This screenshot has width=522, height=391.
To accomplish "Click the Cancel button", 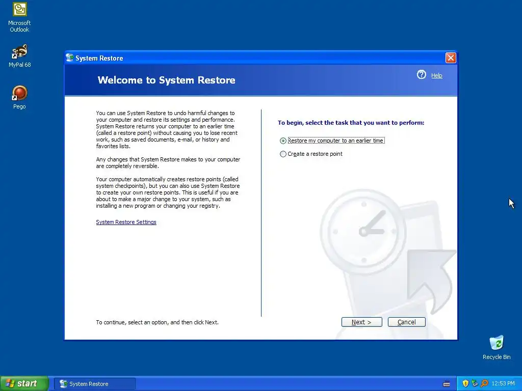I will [406, 322].
